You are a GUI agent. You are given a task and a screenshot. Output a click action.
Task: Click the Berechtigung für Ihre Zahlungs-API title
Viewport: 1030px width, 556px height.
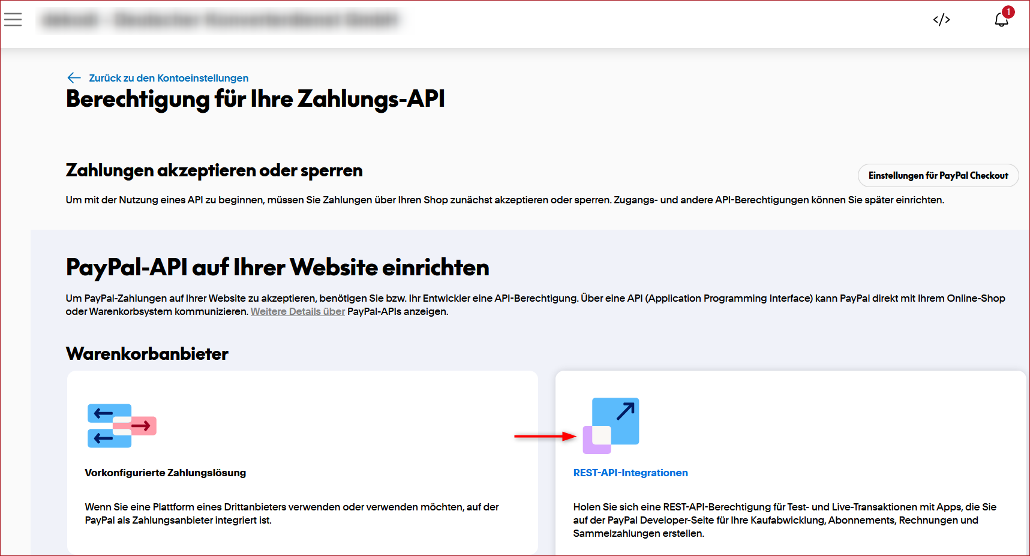click(x=256, y=100)
